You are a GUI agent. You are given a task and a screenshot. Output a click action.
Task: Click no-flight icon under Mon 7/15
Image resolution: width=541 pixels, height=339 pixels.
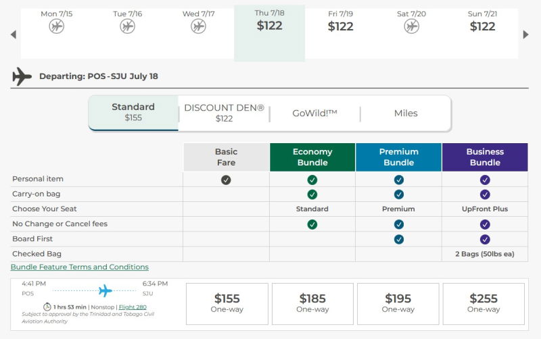point(57,26)
